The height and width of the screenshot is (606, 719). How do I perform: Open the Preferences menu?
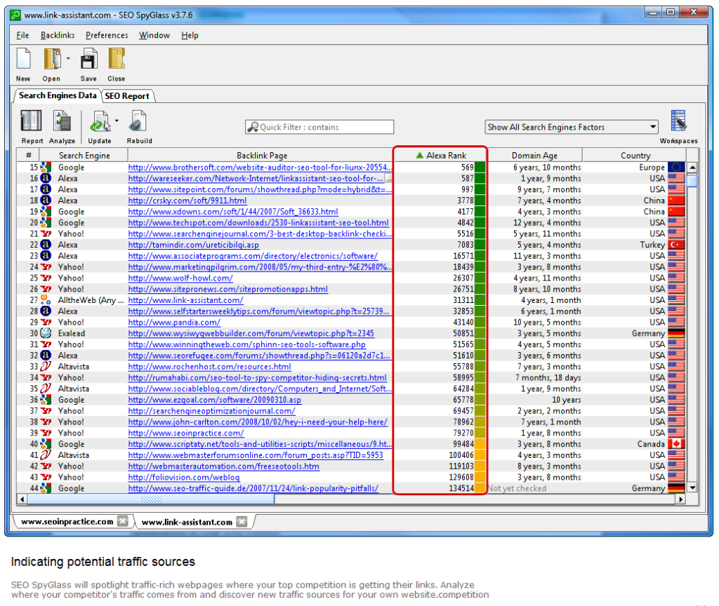tap(107, 35)
